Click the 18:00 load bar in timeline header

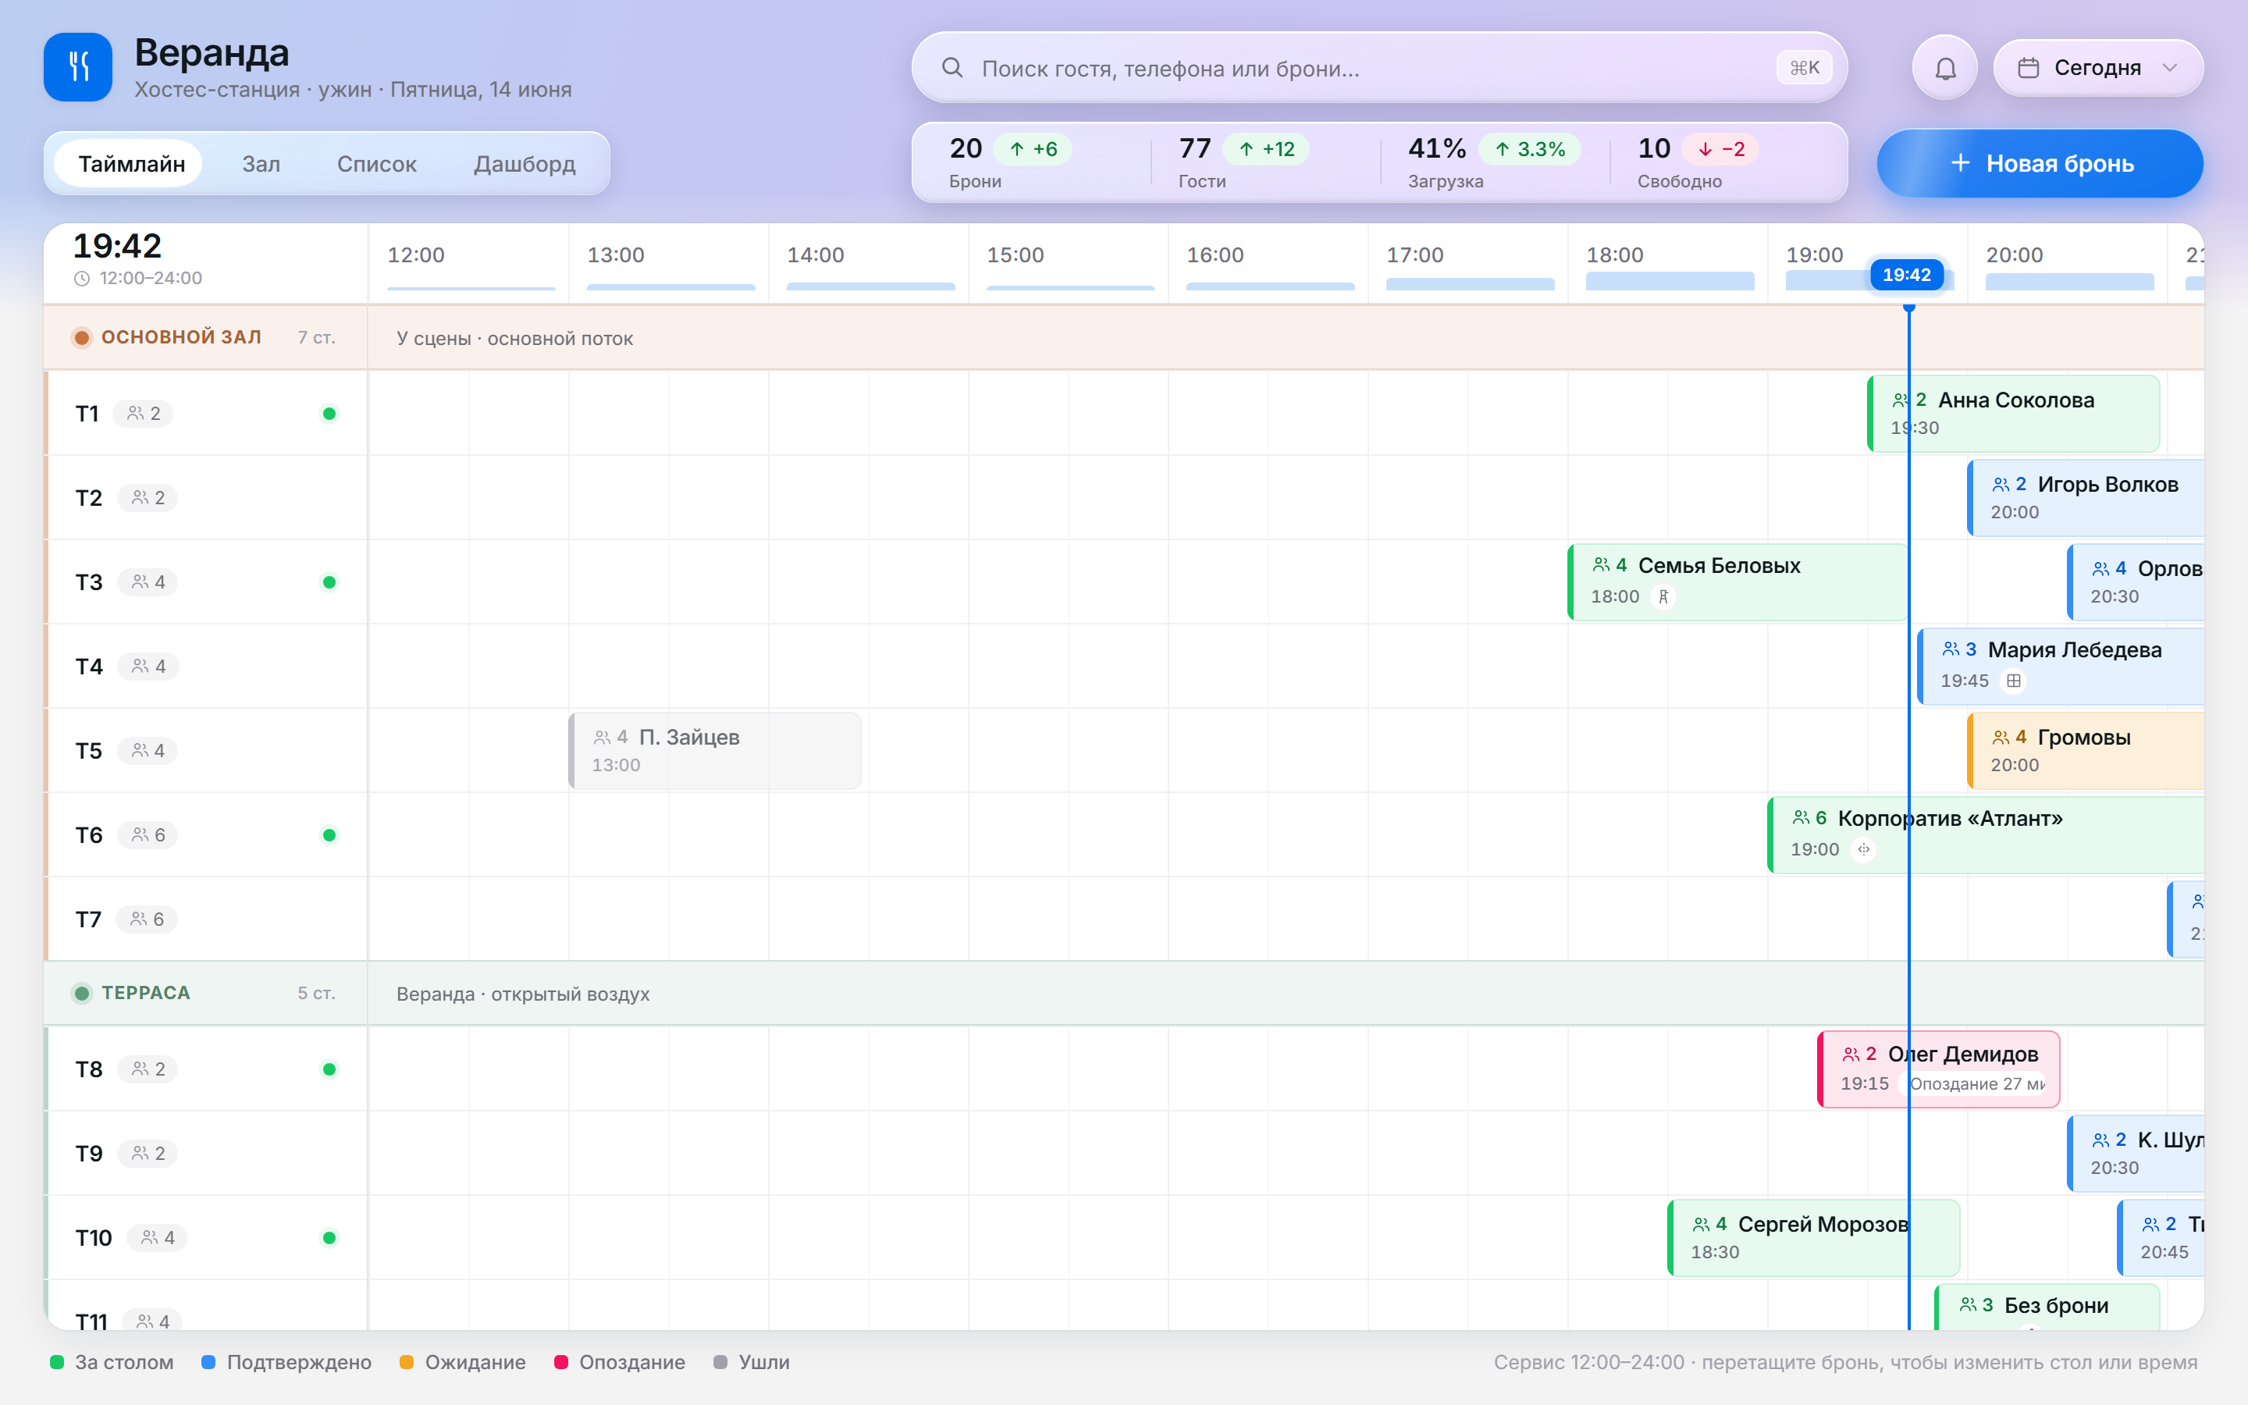coord(1670,281)
